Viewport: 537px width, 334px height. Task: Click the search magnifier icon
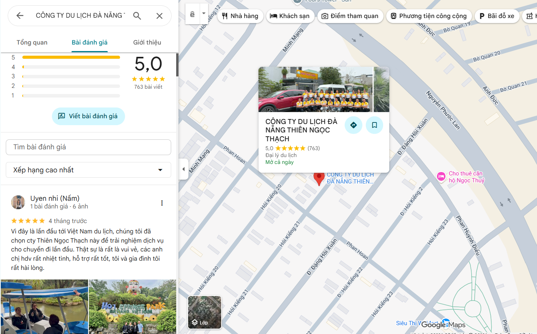pos(137,16)
